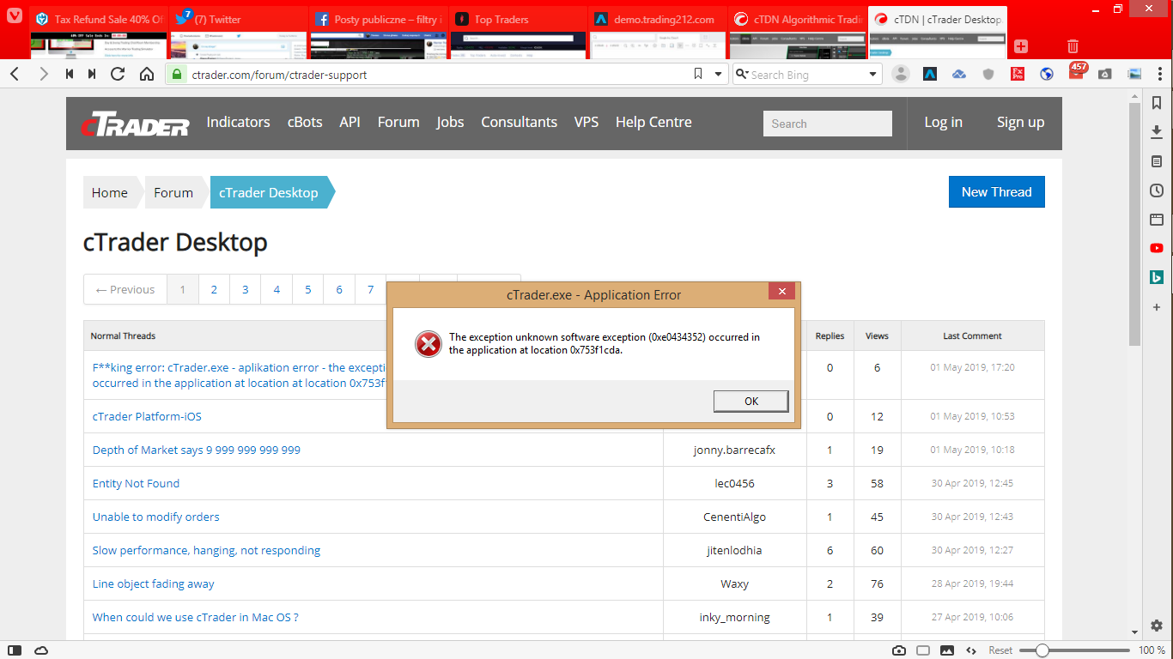Click the blue globe extension icon
The width and height of the screenshot is (1173, 659).
(x=1047, y=75)
